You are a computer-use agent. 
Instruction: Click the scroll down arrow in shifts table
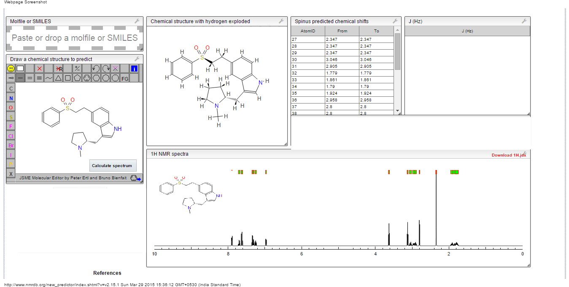397,111
